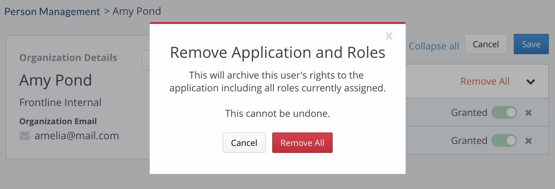
Task: Collapse the section using the chevron arrow
Action: pos(531,82)
